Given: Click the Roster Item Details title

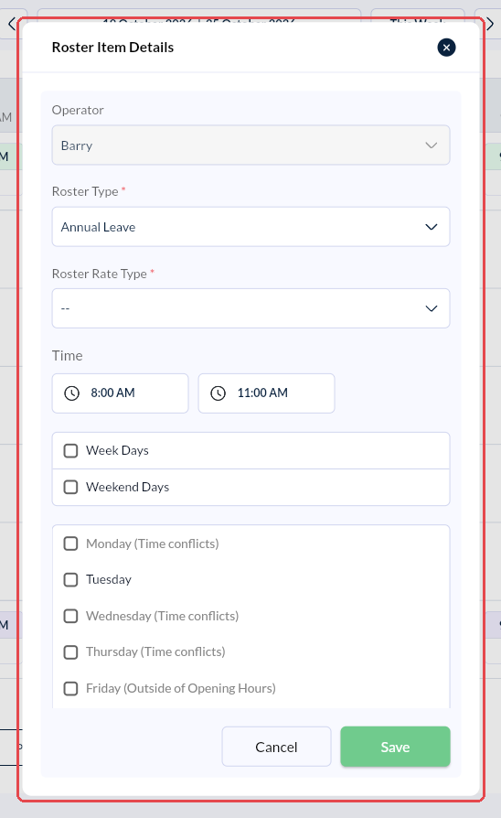Looking at the screenshot, I should [x=112, y=48].
